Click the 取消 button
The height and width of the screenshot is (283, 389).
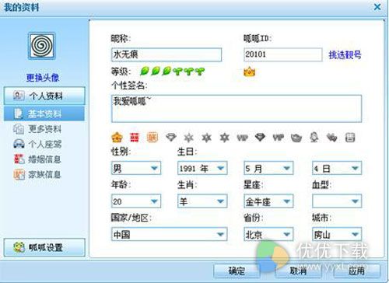(x=298, y=271)
